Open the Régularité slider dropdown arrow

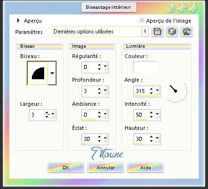coord(105,66)
